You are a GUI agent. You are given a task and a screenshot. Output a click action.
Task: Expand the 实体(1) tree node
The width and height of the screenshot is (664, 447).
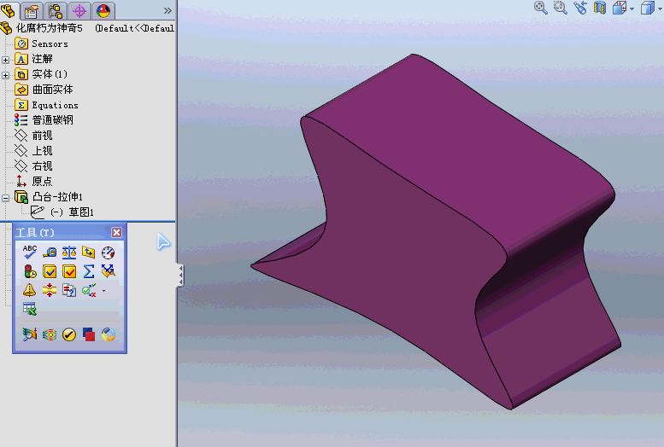[5, 75]
